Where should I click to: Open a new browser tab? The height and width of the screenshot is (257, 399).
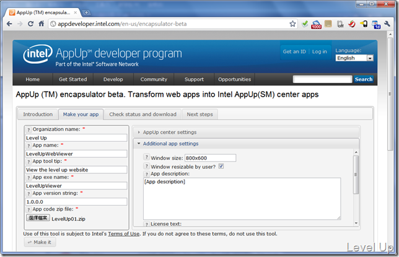pyautogui.click(x=86, y=12)
